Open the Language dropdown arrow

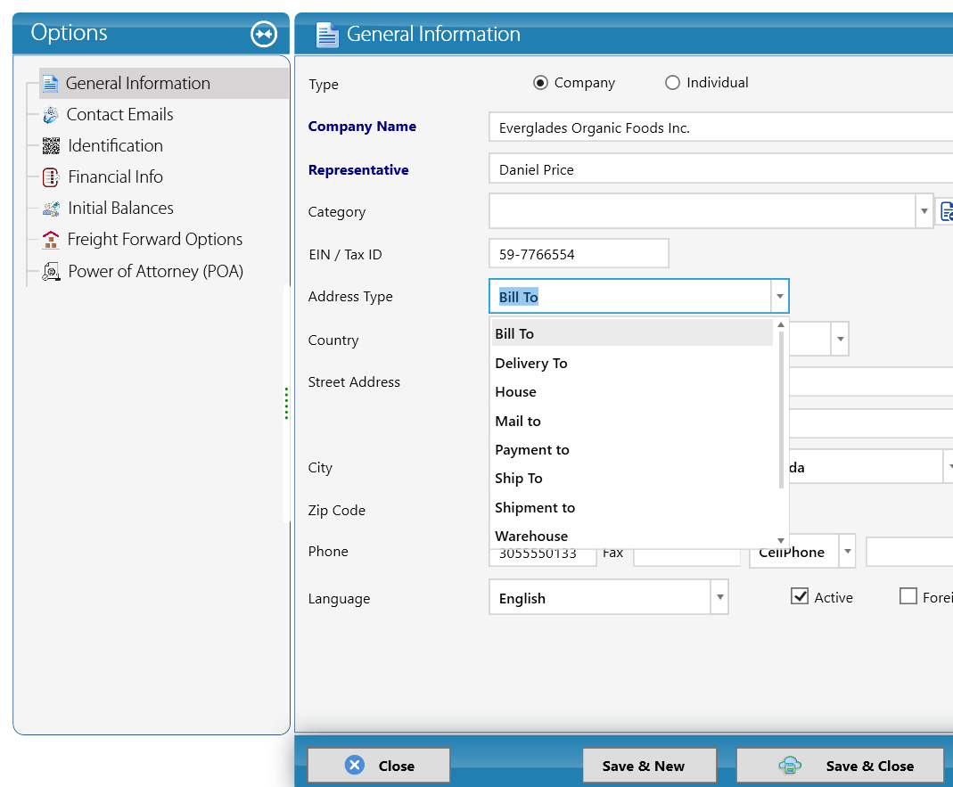tap(719, 597)
